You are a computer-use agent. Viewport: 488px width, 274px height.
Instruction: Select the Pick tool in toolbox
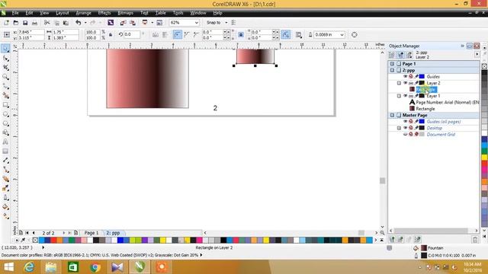click(5, 49)
